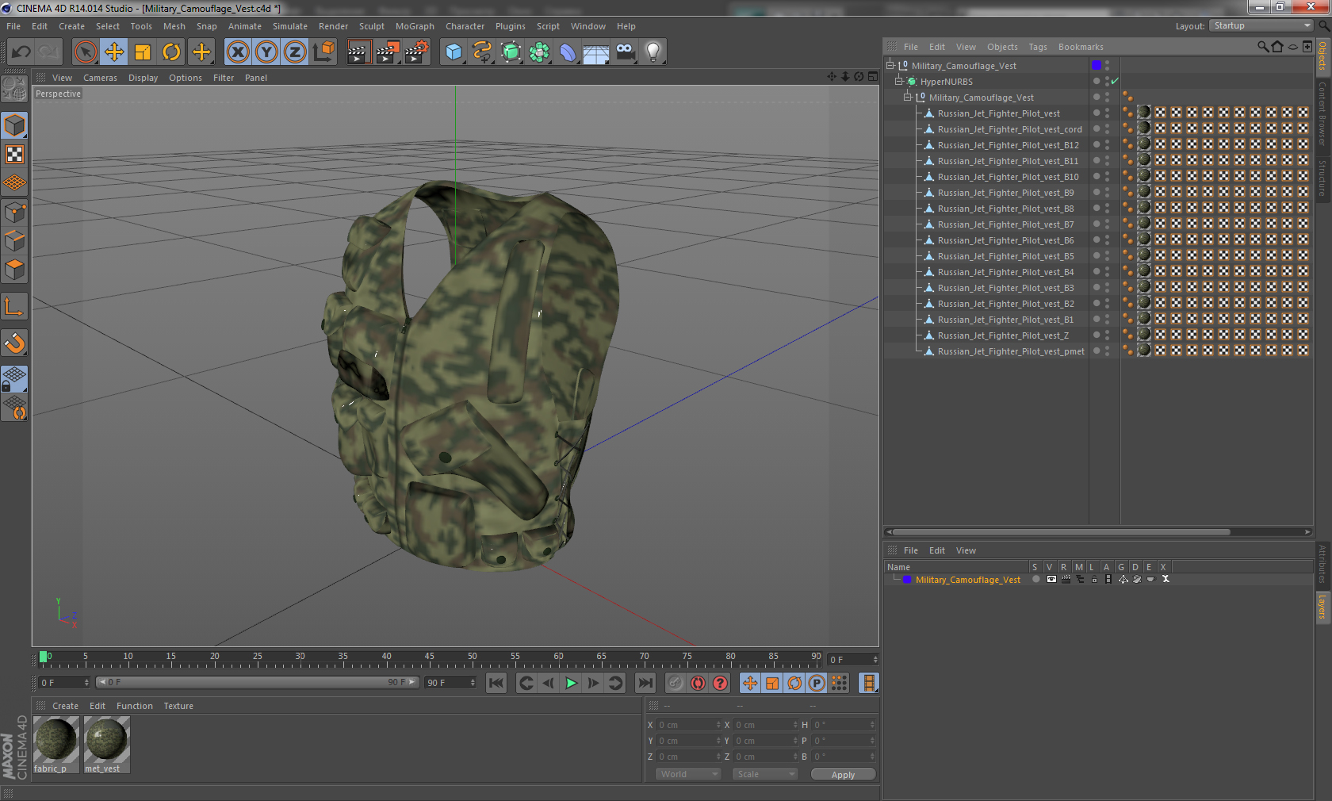The height and width of the screenshot is (801, 1332).
Task: Open the Character menu
Action: (x=465, y=26)
